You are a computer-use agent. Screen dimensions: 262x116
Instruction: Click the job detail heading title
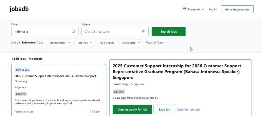(x=177, y=72)
